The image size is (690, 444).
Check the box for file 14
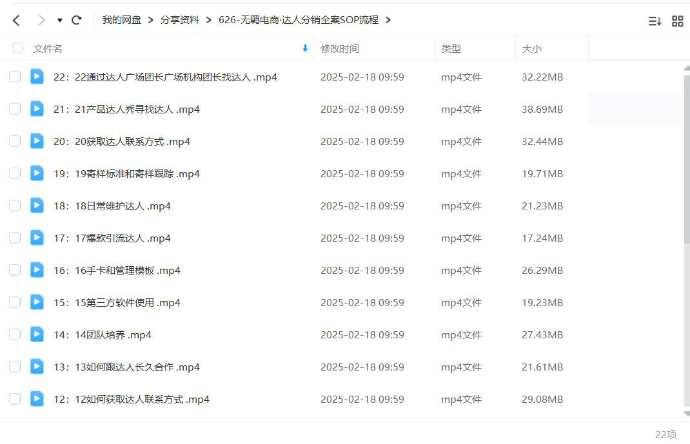click(15, 334)
